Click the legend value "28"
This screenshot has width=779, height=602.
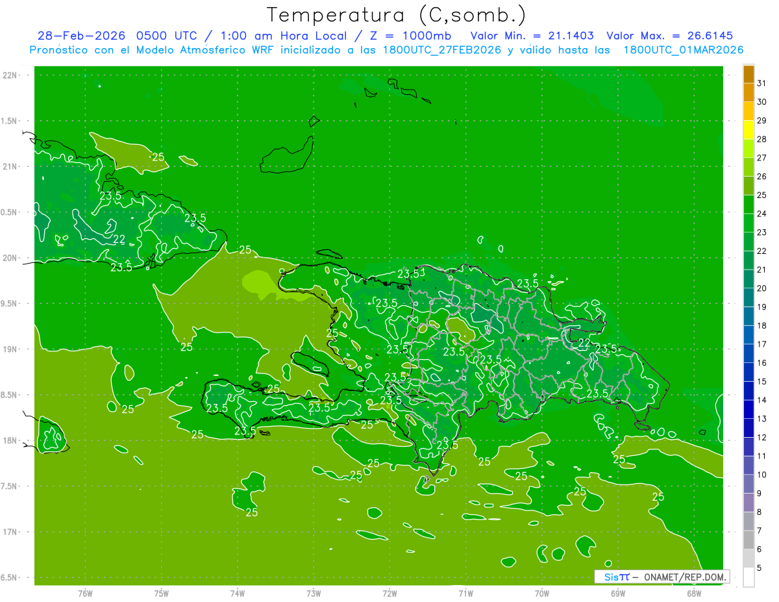coord(761,139)
